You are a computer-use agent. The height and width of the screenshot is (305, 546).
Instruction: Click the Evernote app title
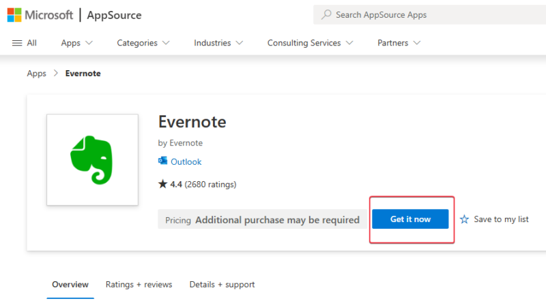[x=192, y=122]
